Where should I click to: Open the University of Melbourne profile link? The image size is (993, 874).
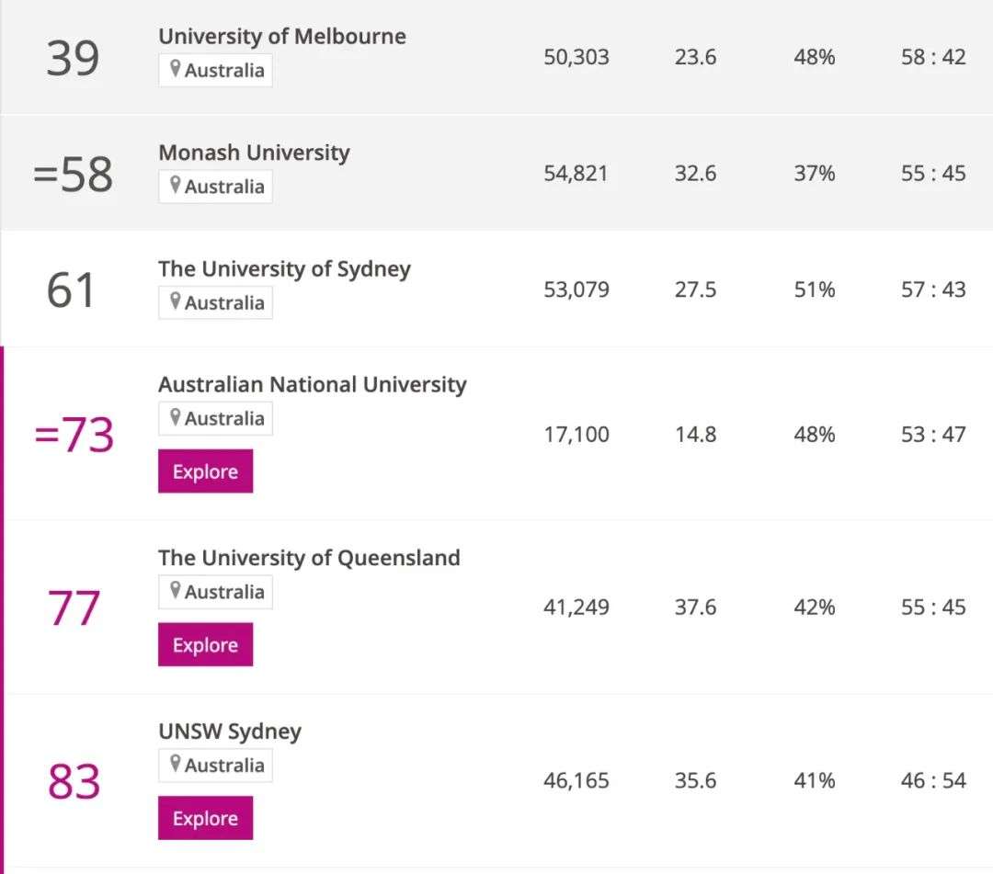click(282, 36)
